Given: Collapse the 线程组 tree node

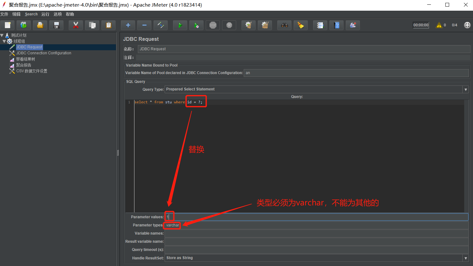Looking at the screenshot, I should 4,41.
